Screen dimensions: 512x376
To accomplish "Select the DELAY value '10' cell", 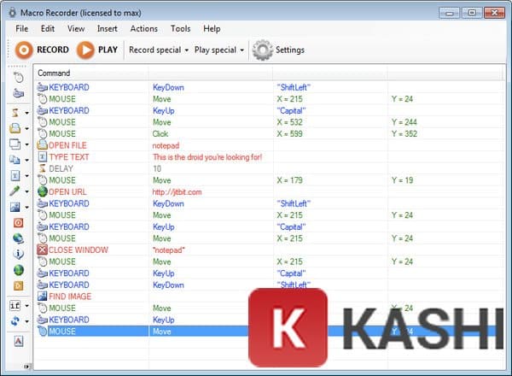I will click(x=157, y=168).
